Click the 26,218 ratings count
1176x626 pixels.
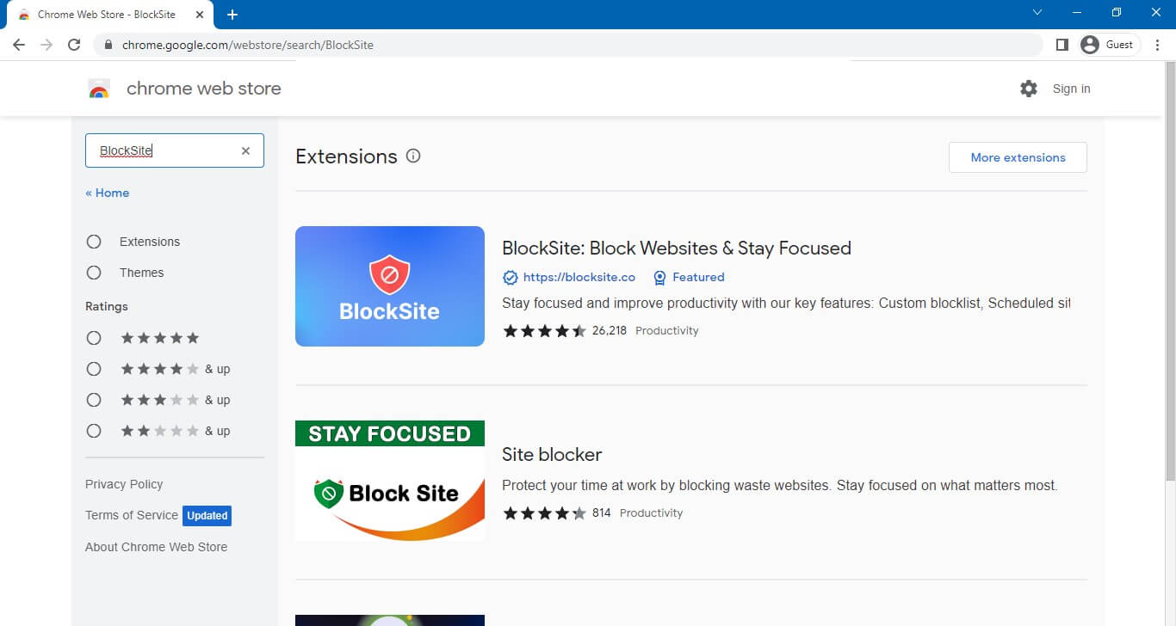(610, 330)
